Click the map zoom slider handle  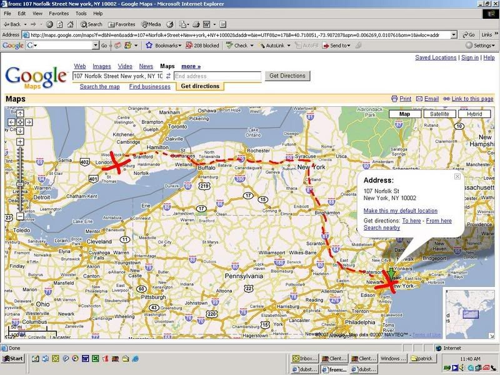[x=20, y=184]
